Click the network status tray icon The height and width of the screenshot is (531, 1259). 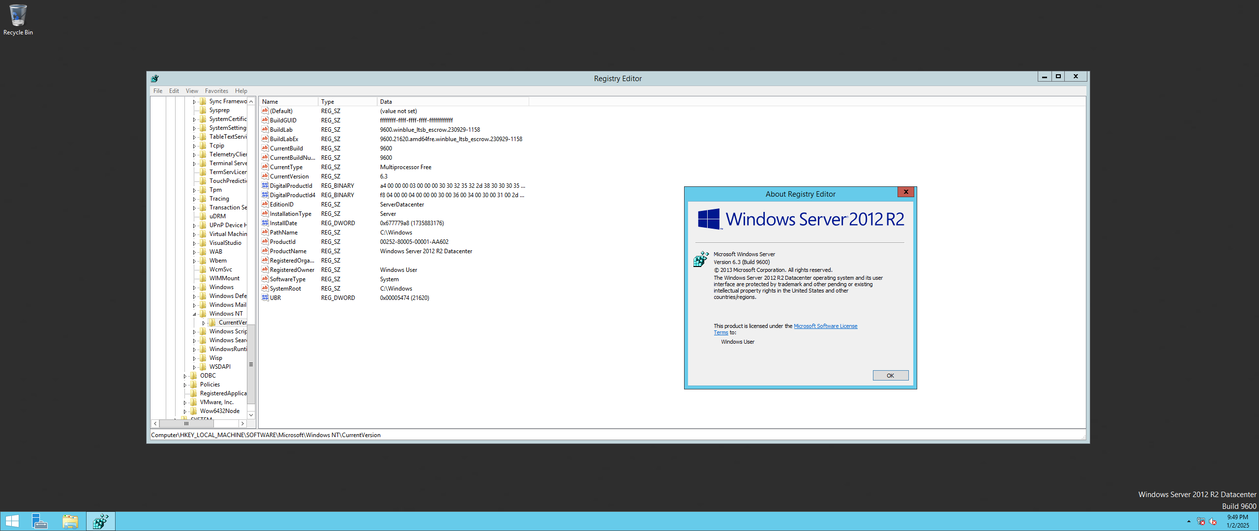coord(1201,522)
